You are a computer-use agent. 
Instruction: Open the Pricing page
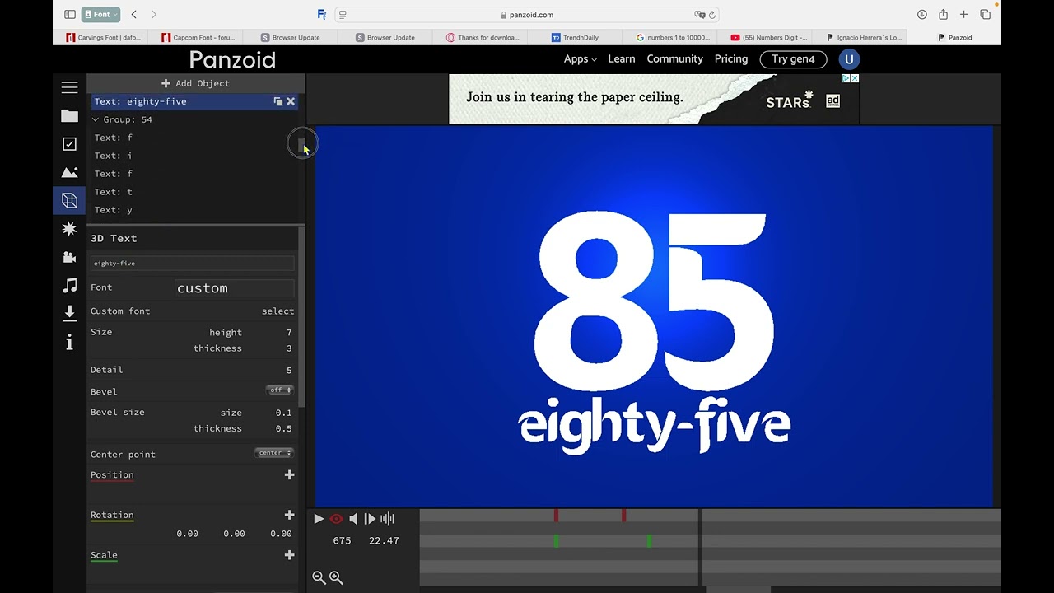(731, 59)
